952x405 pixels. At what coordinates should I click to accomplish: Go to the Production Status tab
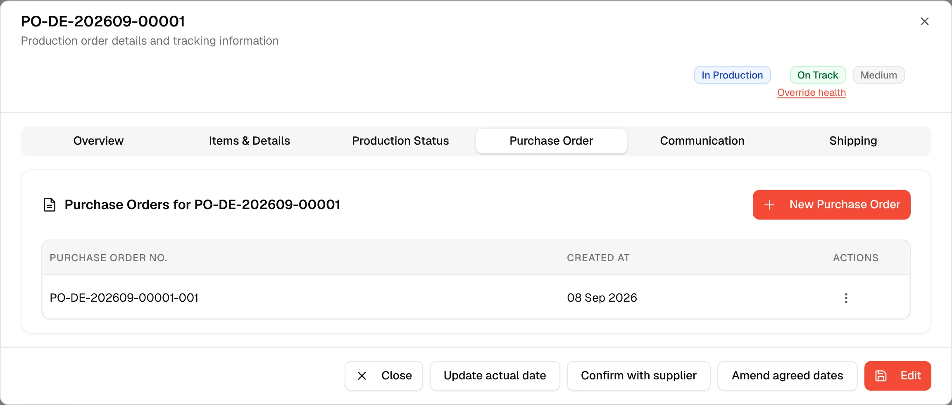[400, 141]
